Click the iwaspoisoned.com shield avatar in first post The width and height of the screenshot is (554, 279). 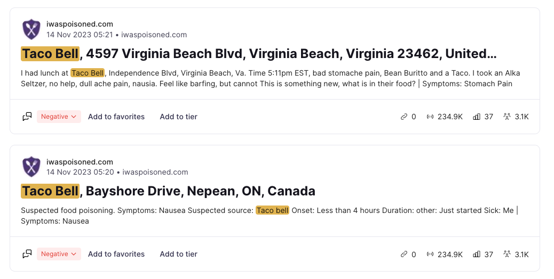click(31, 29)
